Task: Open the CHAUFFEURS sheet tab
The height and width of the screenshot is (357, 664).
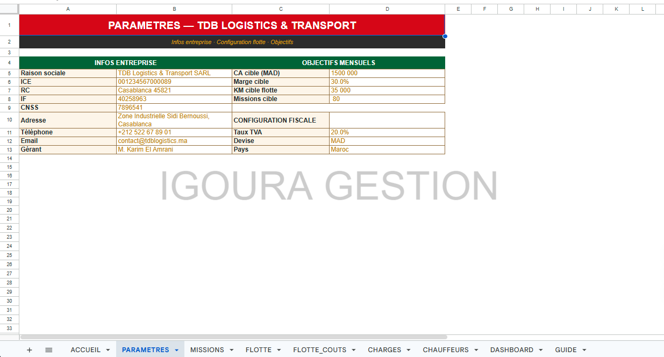Action: [446, 349]
